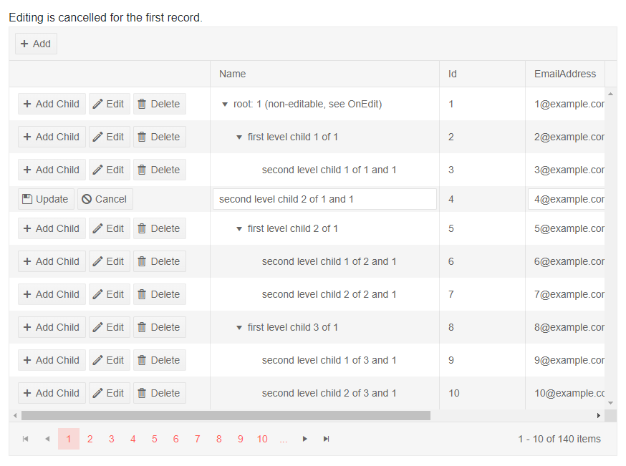The image size is (626, 466).
Task: Open page 5 in the pager
Action: [x=154, y=439]
